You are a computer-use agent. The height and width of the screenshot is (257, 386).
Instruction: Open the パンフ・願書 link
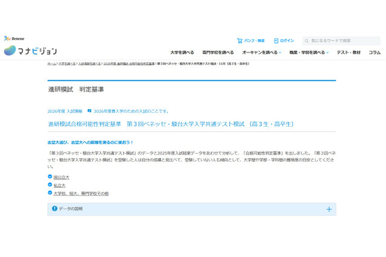point(254,40)
